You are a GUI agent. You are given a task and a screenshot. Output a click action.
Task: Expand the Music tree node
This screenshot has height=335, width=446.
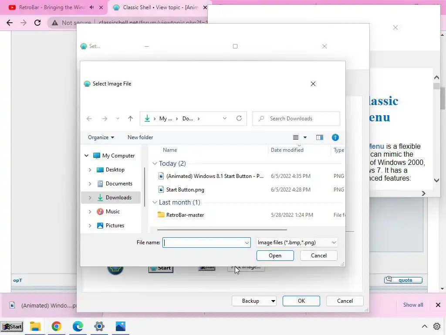90,212
